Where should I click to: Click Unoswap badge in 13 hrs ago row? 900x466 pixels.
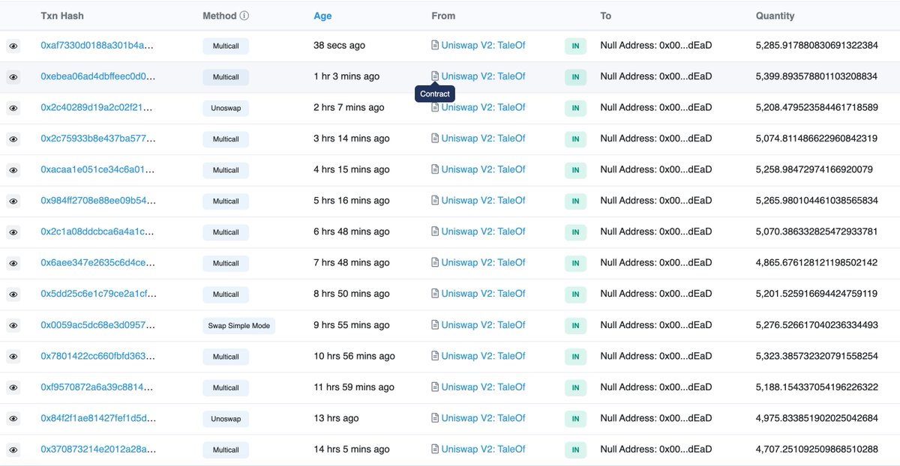[x=226, y=419]
